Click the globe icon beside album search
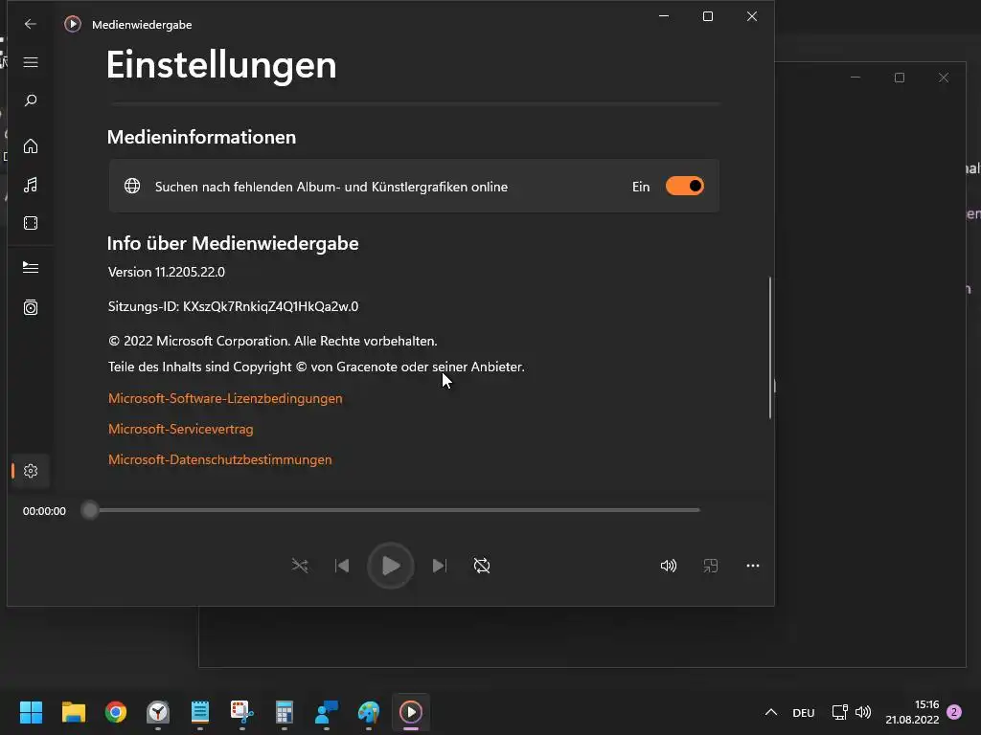Screen dimensions: 981x735 (x=132, y=187)
